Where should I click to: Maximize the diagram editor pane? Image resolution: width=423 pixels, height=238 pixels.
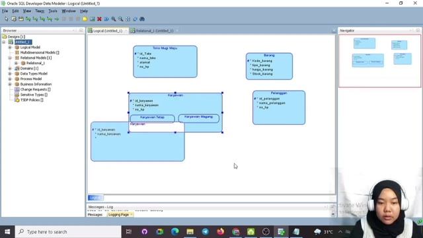(x=333, y=31)
